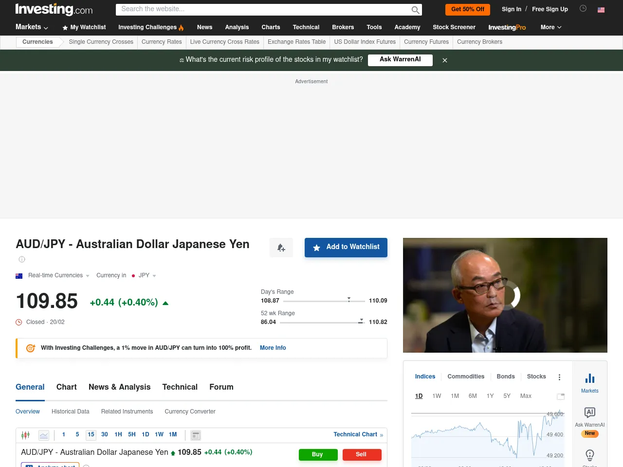623x467 pixels.
Task: Click the search magnifier icon
Action: (x=415, y=10)
